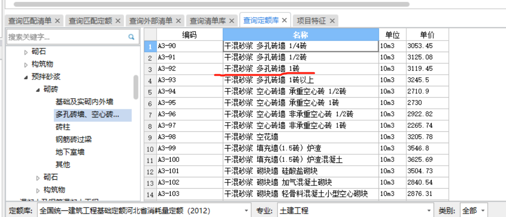Screen dimensions: 506x217
Task: Open the 定额库 dropdown list
Action: [x=247, y=210]
